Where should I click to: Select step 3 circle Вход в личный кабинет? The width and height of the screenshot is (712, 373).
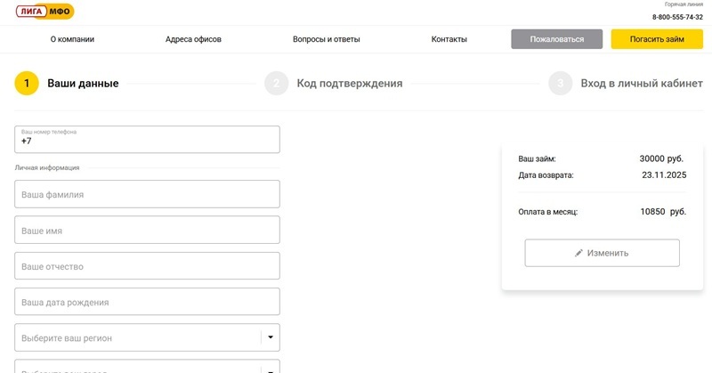point(561,83)
